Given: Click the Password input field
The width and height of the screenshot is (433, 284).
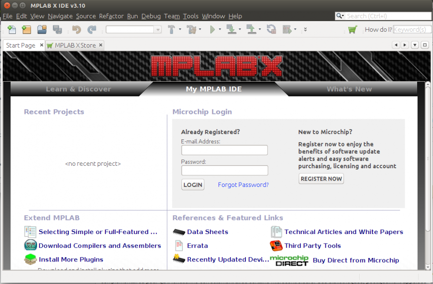Looking at the screenshot, I should pyautogui.click(x=225, y=171).
